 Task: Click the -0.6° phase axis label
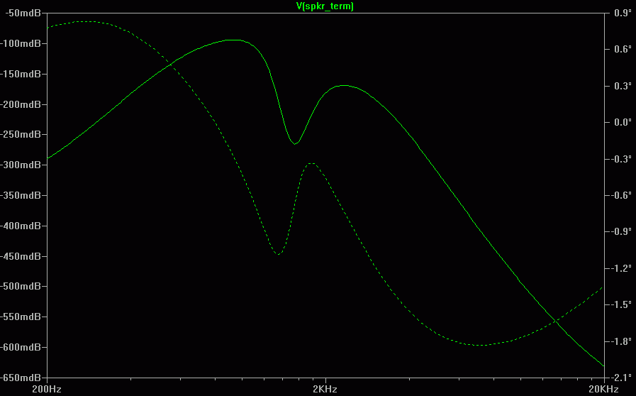[620, 195]
